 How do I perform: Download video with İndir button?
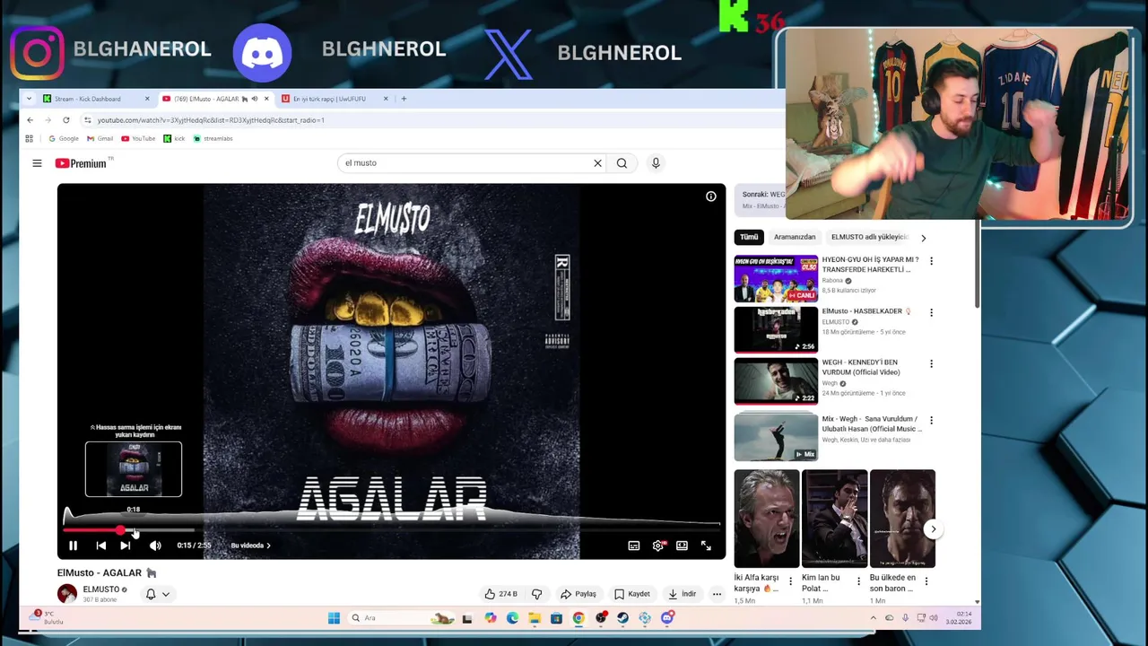tap(683, 594)
